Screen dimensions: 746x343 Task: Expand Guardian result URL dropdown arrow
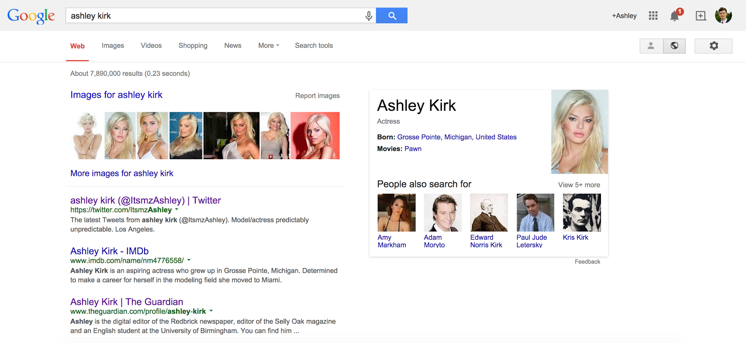click(x=211, y=311)
